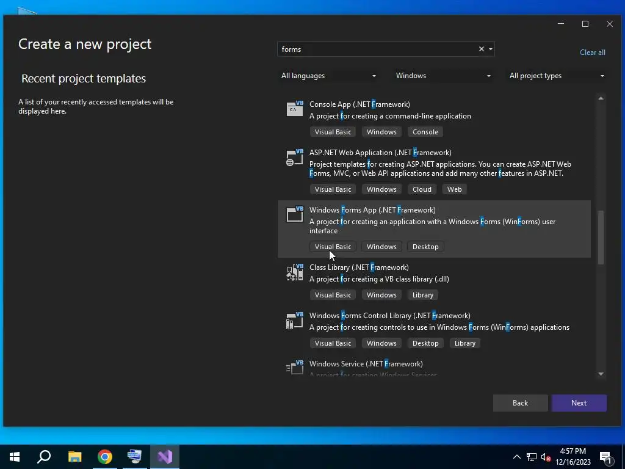Open File Explorer from the taskbar

pos(74,457)
